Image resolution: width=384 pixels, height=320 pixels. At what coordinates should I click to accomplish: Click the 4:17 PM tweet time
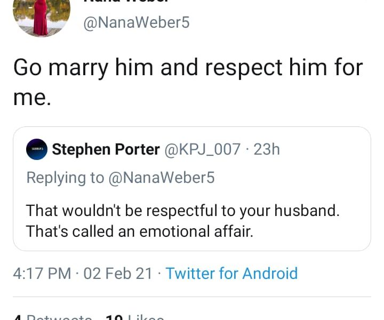[42, 273]
